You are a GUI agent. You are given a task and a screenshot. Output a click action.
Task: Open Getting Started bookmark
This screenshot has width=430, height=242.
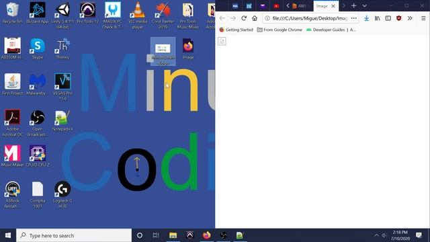(236, 30)
